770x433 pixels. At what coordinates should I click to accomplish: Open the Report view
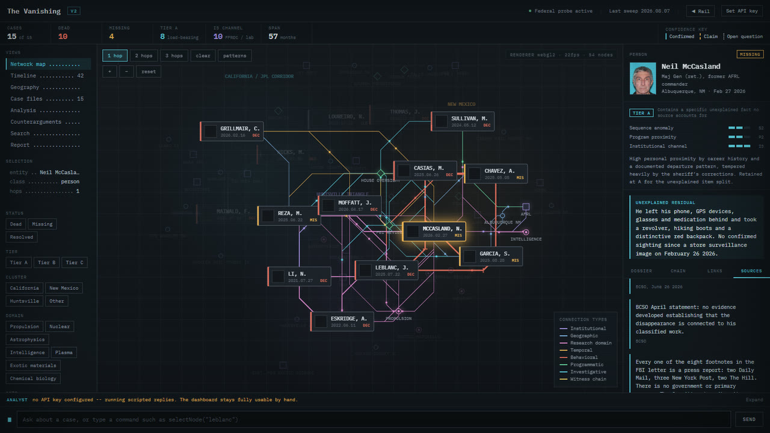coord(48,145)
